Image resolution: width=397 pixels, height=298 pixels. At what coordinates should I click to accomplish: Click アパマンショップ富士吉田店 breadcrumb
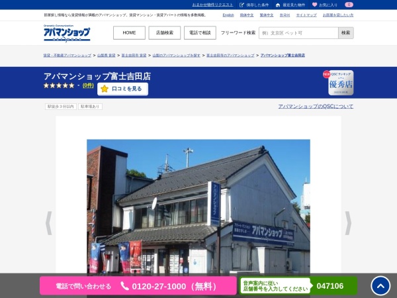pos(283,55)
